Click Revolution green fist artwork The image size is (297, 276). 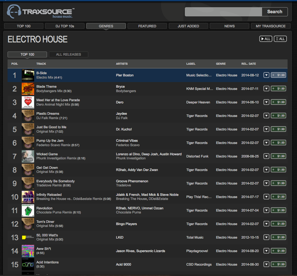tap(28, 210)
